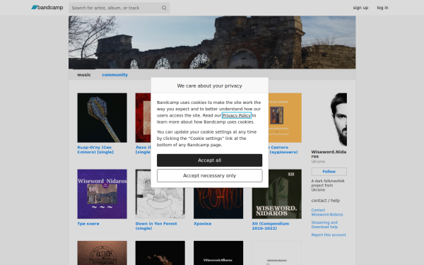Click Report this account link

point(329,235)
